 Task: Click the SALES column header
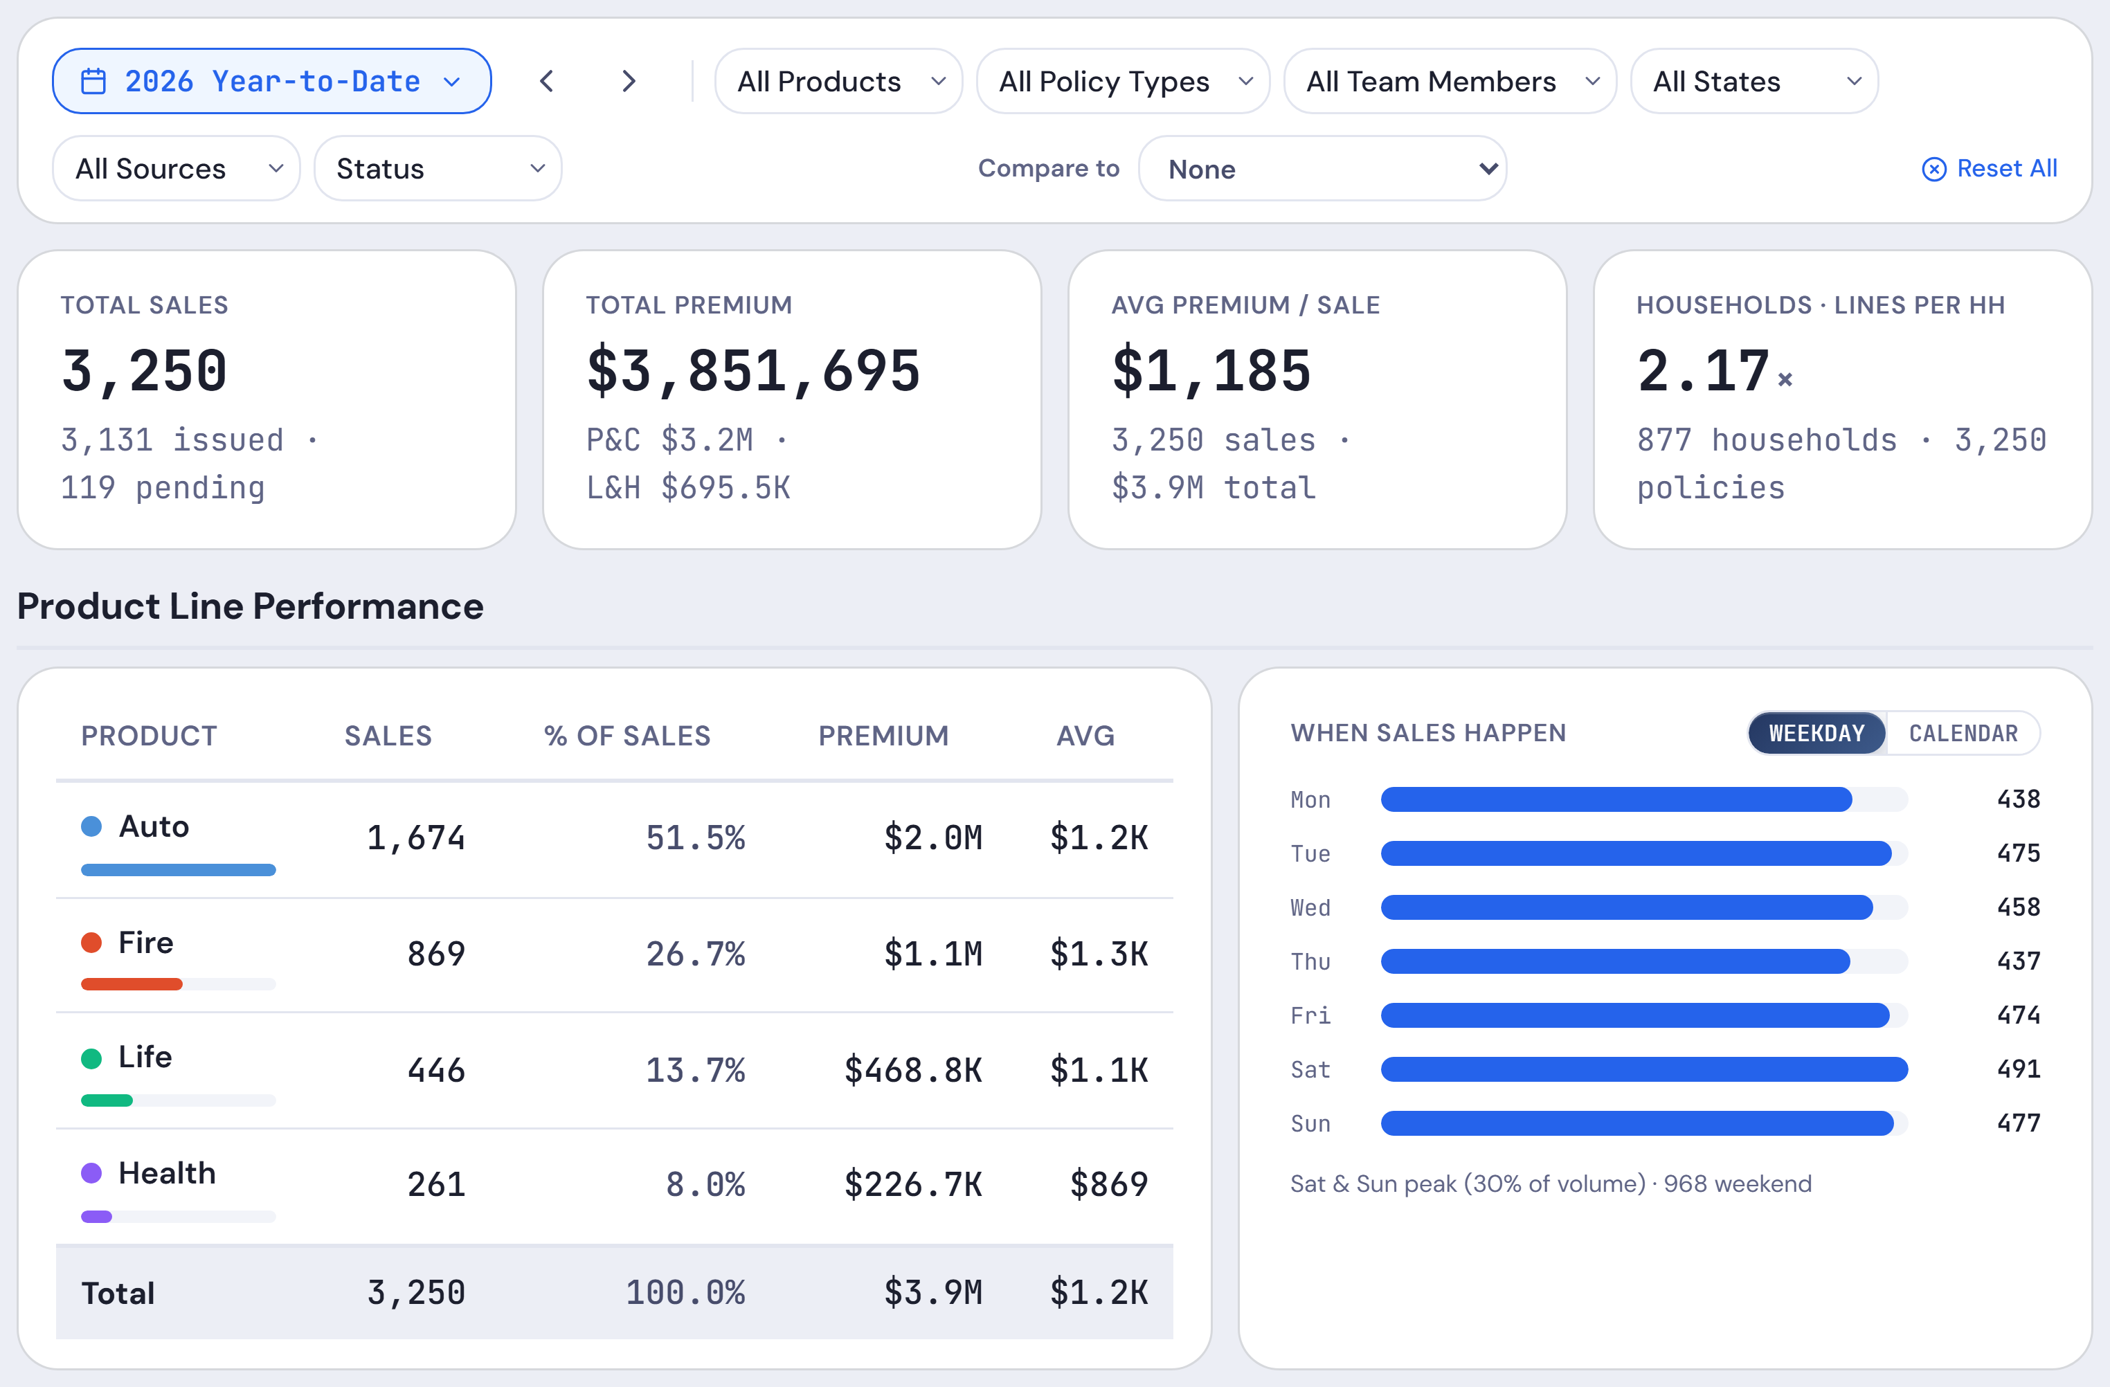(x=388, y=736)
